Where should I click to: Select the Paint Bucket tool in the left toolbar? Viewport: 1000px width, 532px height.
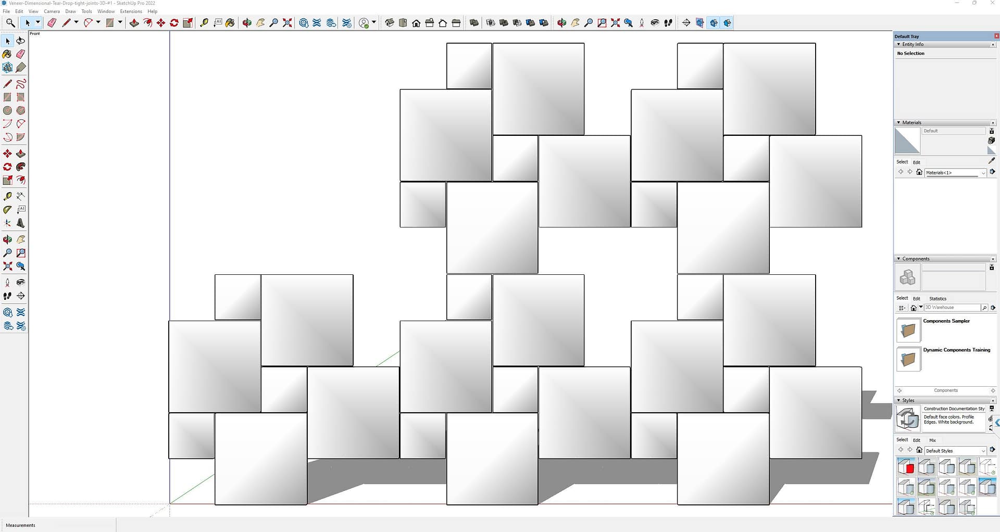point(7,54)
